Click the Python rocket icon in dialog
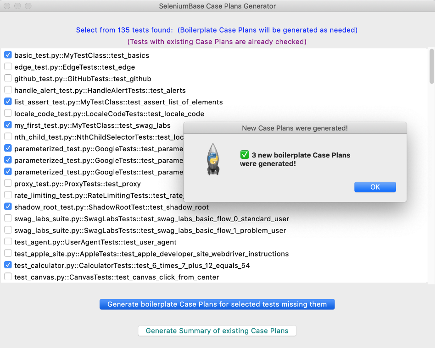The image size is (435, 348). [x=213, y=159]
